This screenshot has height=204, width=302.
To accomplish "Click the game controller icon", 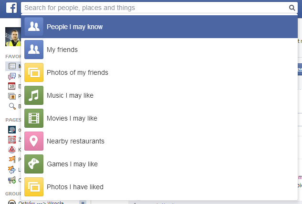I will (34, 164).
